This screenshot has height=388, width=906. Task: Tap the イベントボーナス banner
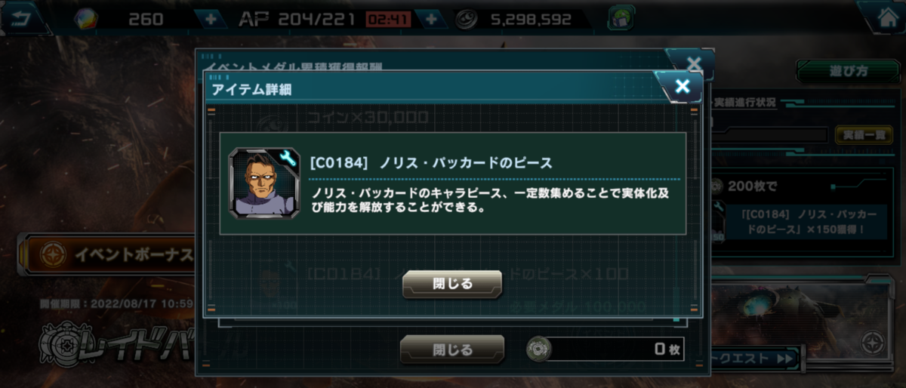click(x=107, y=254)
